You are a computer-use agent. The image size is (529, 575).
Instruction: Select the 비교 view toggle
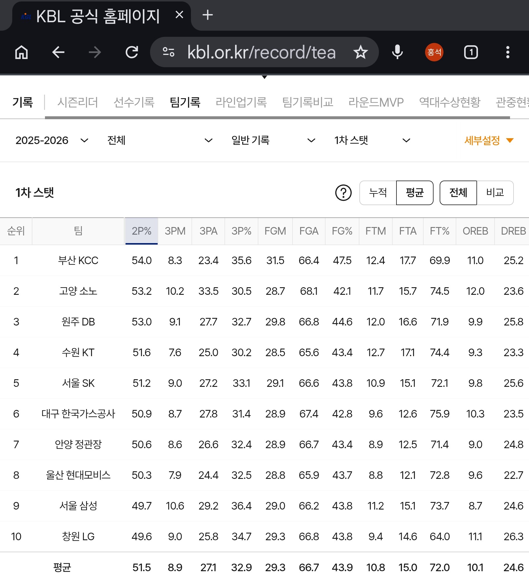(495, 193)
